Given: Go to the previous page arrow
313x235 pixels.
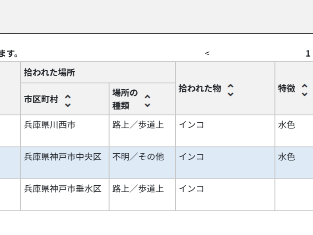Looking at the screenshot, I should [x=207, y=54].
